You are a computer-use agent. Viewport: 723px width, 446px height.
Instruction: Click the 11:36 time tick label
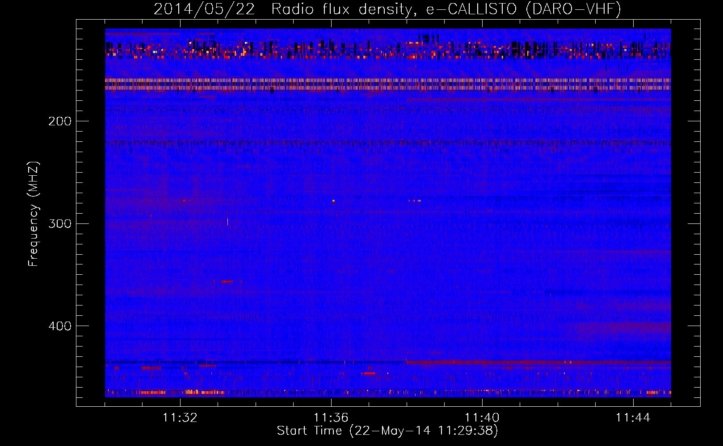pos(331,418)
